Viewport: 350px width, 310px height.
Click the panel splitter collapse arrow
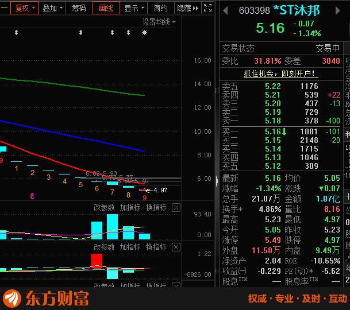[217, 181]
